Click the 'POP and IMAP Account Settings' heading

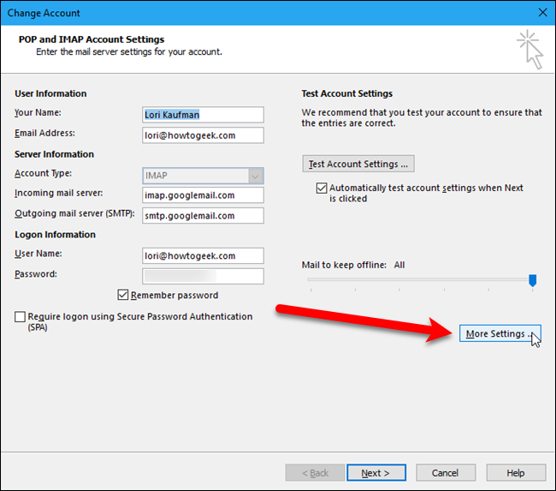point(92,39)
